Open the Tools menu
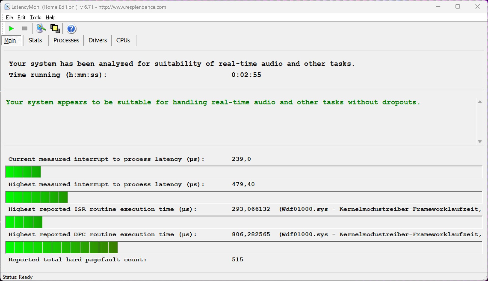The height and width of the screenshot is (281, 488). (x=36, y=18)
